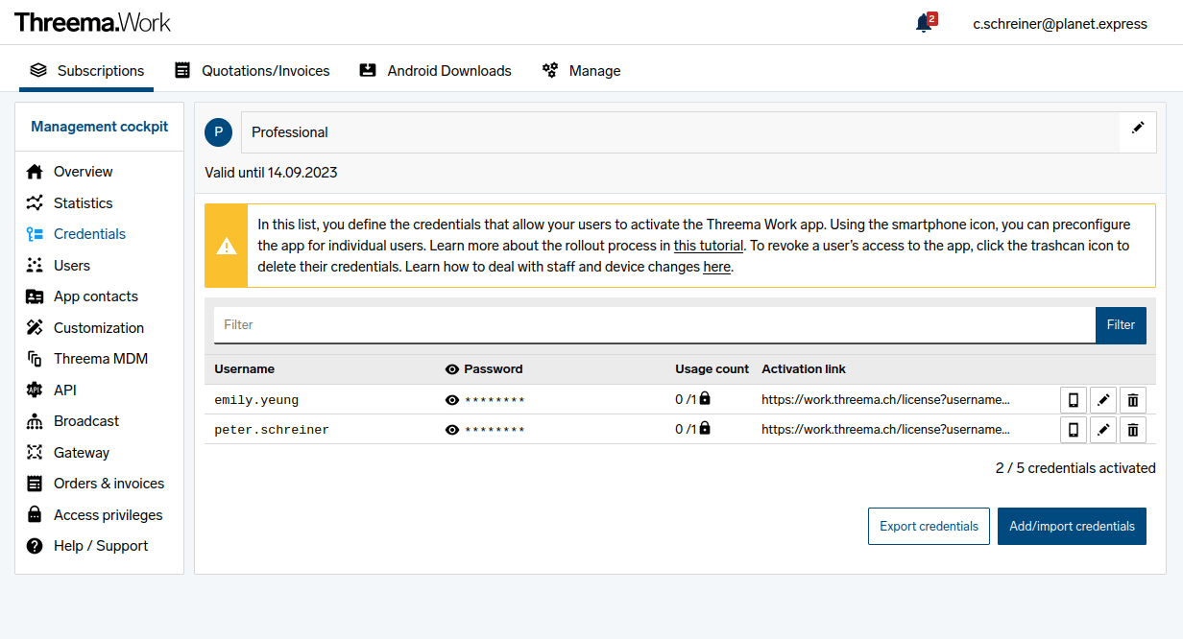The height and width of the screenshot is (639, 1183).
Task: Open the Threema MDM label in sidebar
Action: [101, 359]
